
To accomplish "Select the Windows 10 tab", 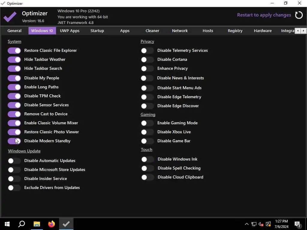I will [42, 31].
